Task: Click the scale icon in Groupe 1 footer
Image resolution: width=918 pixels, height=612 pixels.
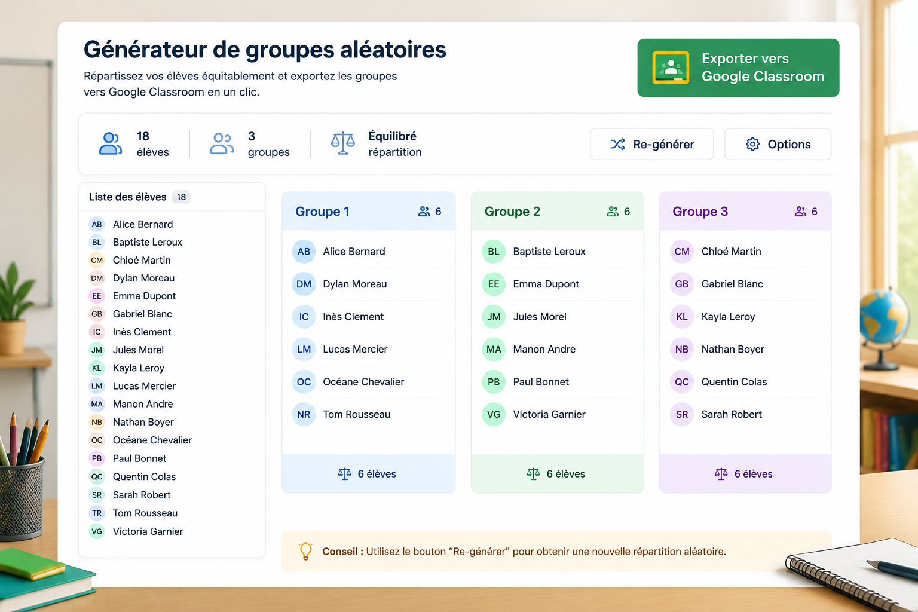Action: (x=344, y=474)
